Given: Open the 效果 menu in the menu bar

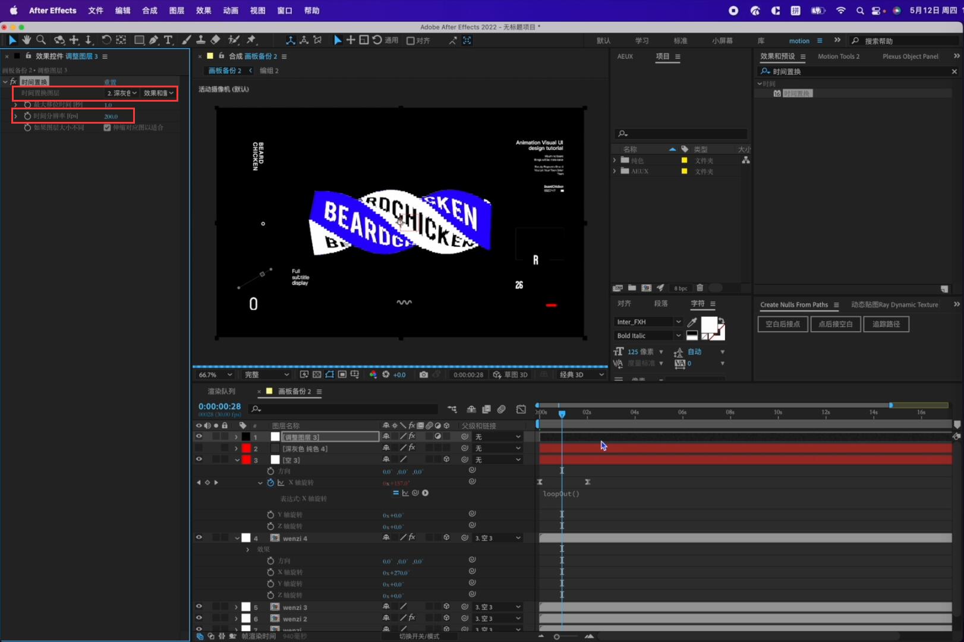Looking at the screenshot, I should pos(204,11).
